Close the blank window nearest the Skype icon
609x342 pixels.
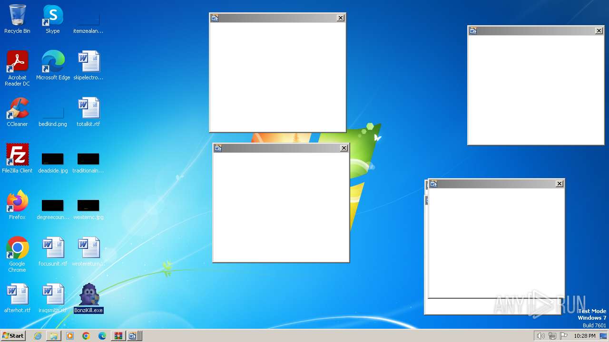(341, 18)
